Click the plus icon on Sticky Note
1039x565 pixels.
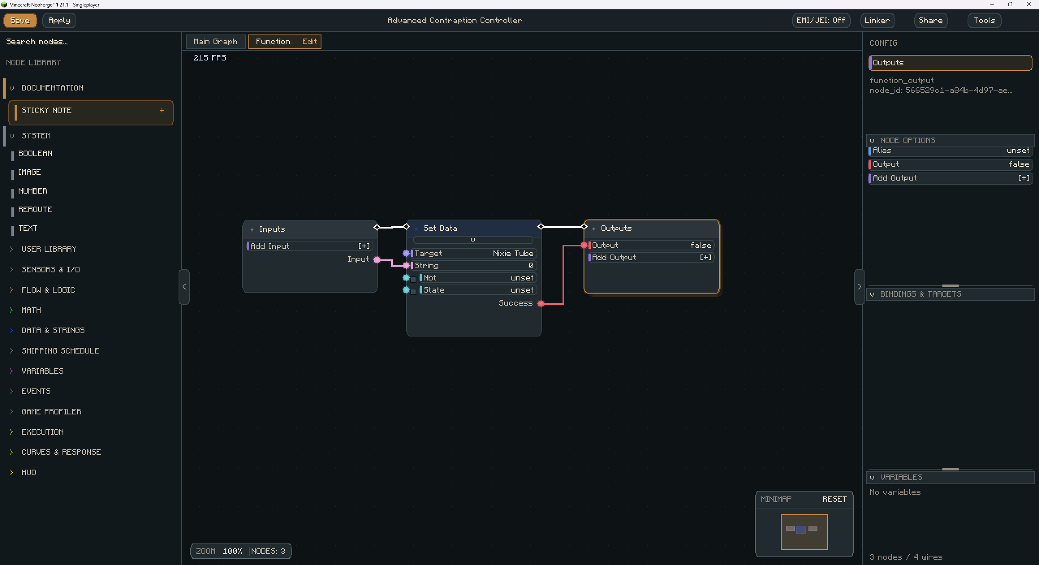(x=162, y=110)
